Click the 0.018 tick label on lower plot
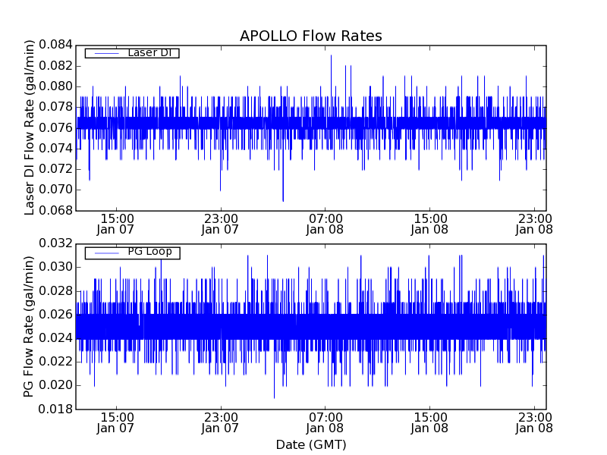The height and width of the screenshot is (455, 607). point(55,409)
